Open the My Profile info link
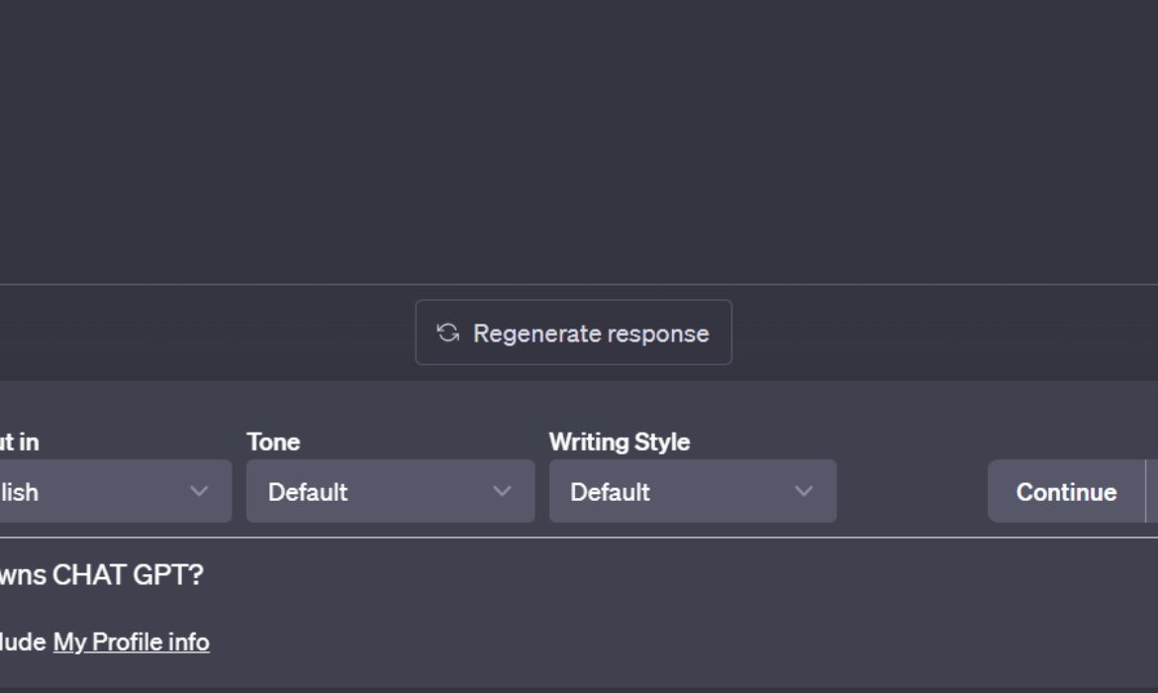The image size is (1158, 693). click(132, 643)
